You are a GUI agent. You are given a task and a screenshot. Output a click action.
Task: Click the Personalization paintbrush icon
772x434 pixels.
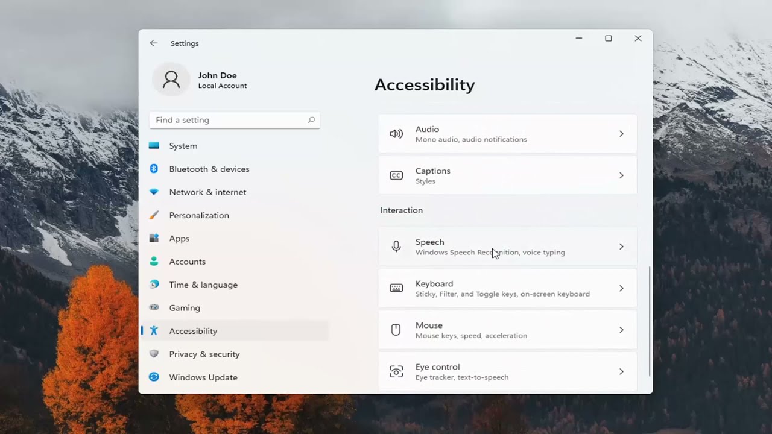click(154, 215)
